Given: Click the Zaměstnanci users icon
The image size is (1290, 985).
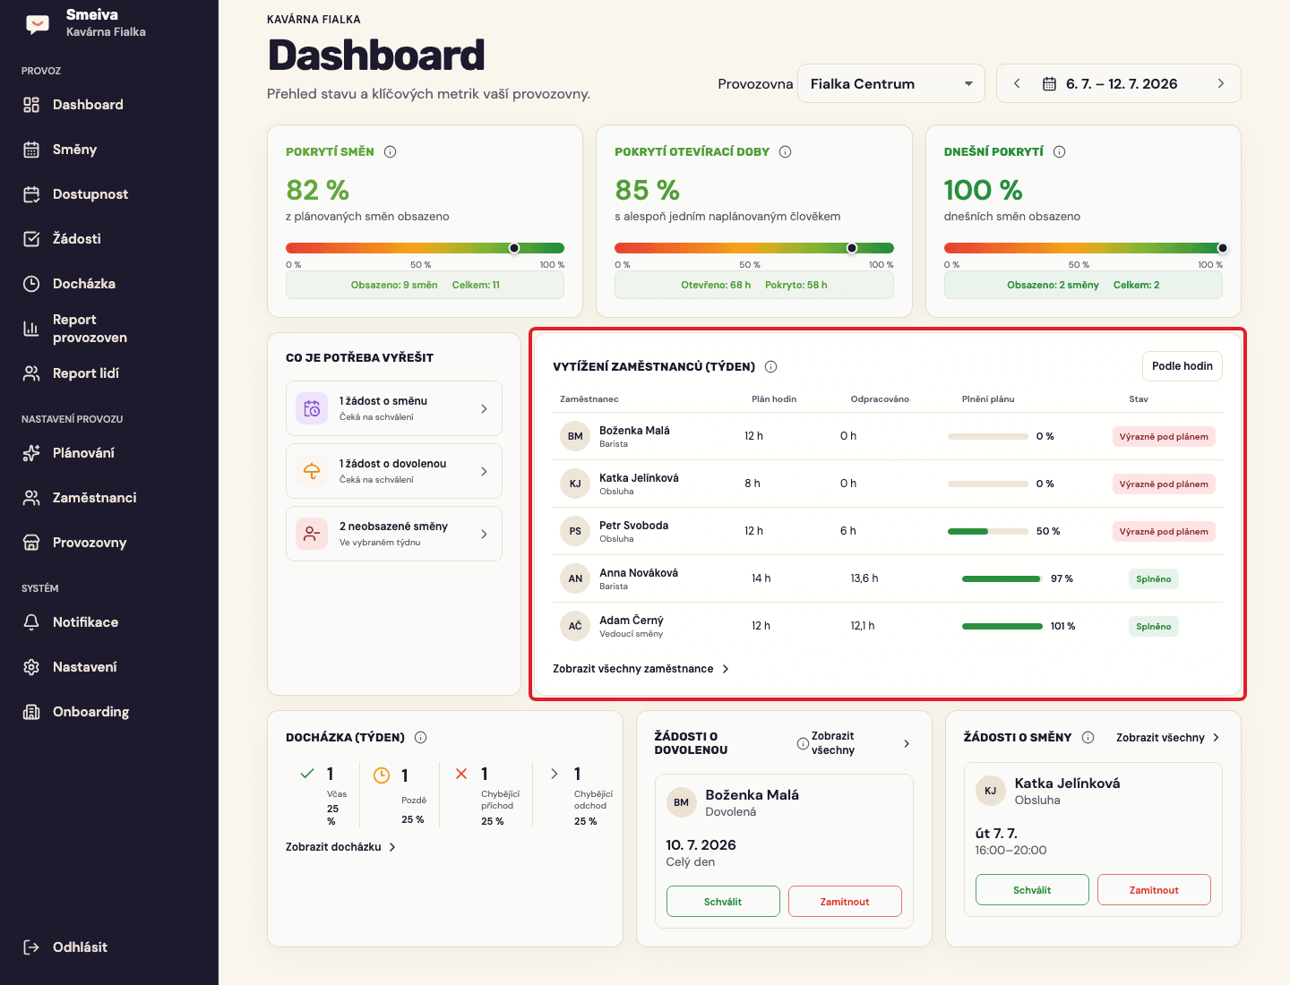Looking at the screenshot, I should 31,498.
